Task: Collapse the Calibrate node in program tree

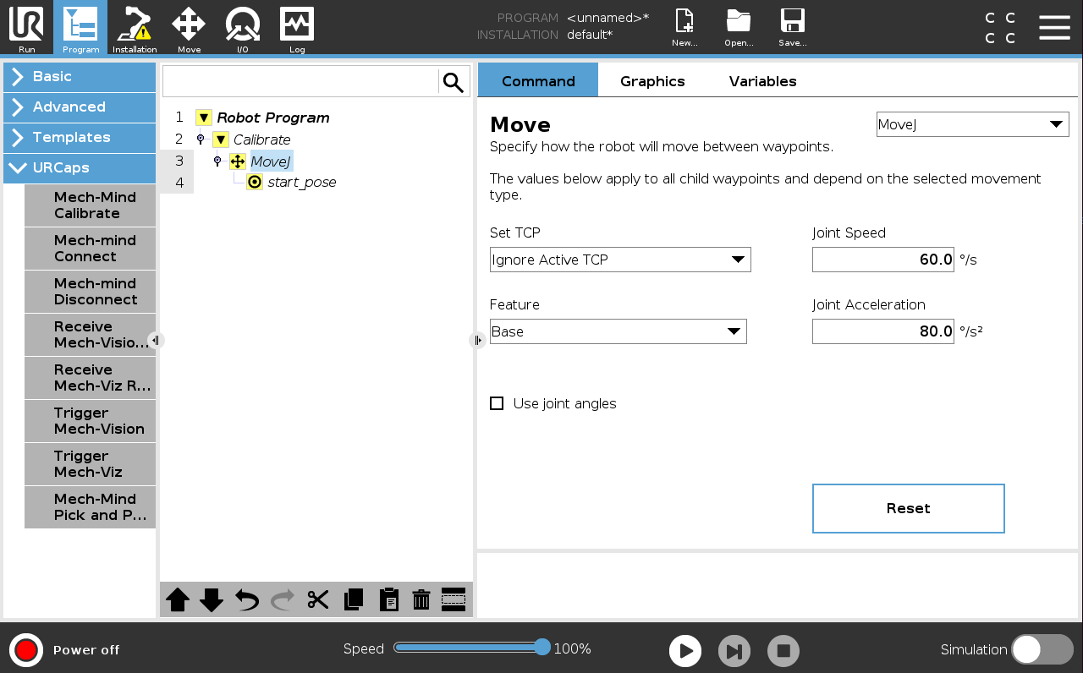Action: pos(221,140)
